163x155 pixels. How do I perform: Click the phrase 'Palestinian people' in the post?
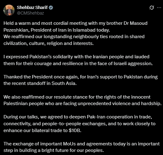pos(24,104)
